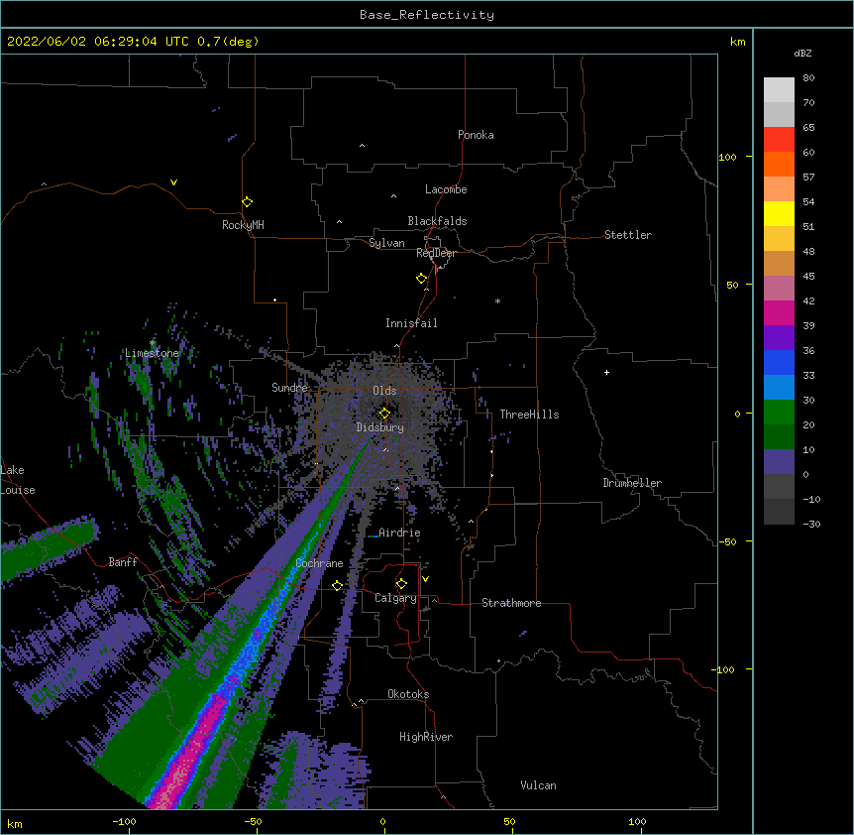Click the white plus marker west of Drumheller

click(606, 372)
